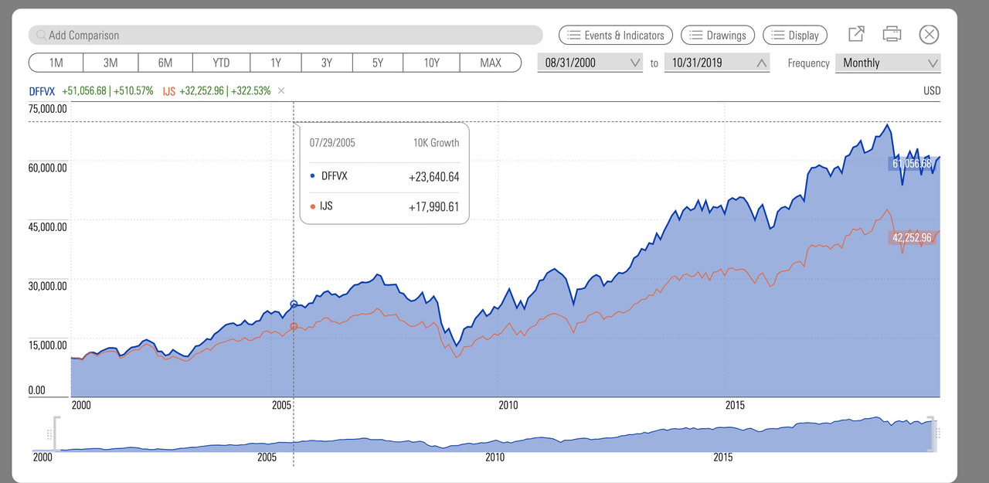Click the DFFVX ticker legend label

[x=42, y=90]
